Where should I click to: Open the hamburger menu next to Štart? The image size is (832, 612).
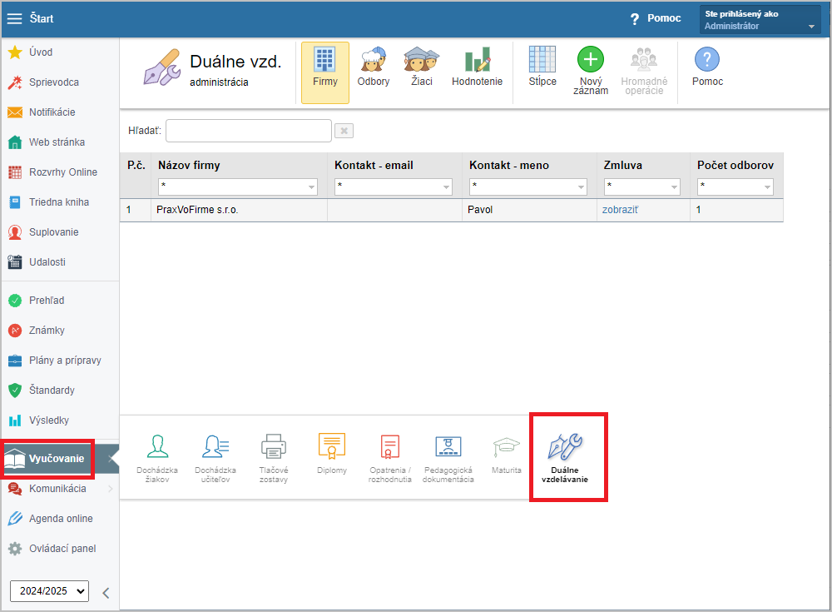(x=14, y=18)
